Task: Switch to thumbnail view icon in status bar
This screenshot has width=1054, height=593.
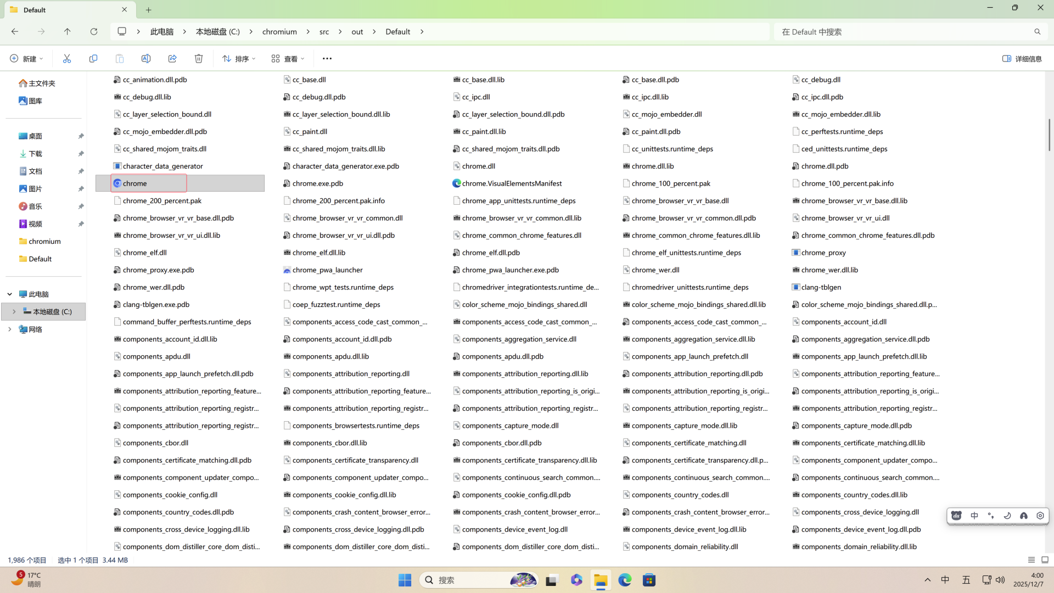Action: coord(1045,560)
